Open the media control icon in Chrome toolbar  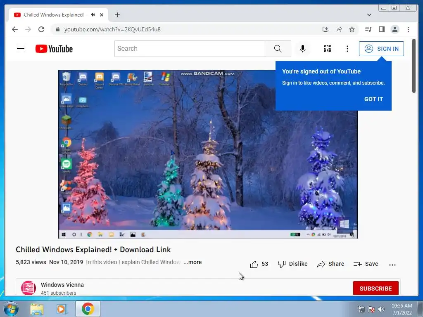click(x=368, y=29)
